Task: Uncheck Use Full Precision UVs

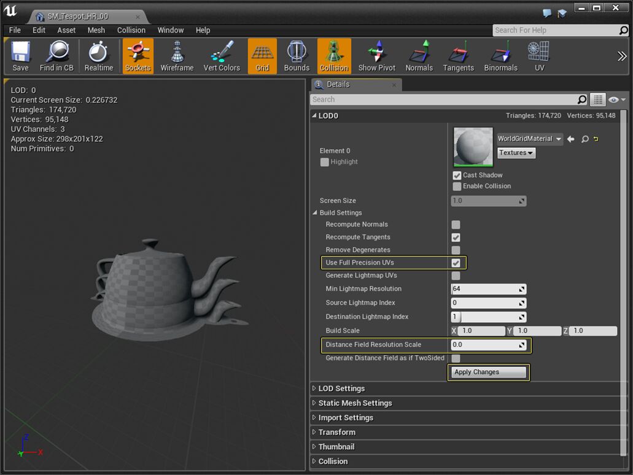Action: [456, 263]
